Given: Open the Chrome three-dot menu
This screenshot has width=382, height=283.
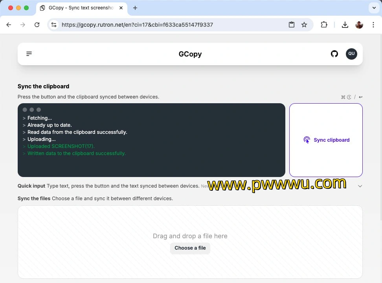Looking at the screenshot, I should pos(373,25).
